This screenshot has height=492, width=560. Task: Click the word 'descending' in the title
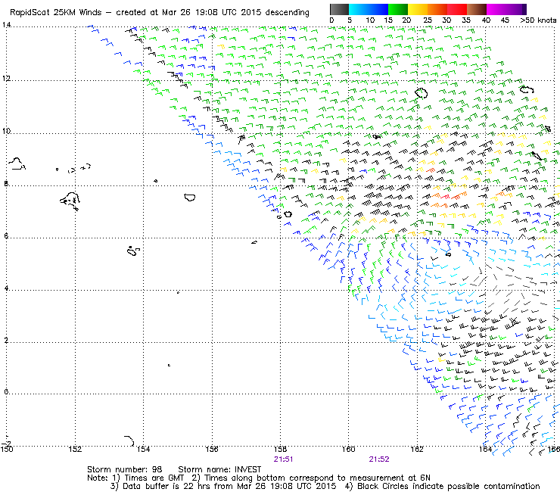[287, 13]
